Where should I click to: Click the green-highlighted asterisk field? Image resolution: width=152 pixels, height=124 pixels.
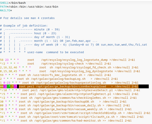9,86
